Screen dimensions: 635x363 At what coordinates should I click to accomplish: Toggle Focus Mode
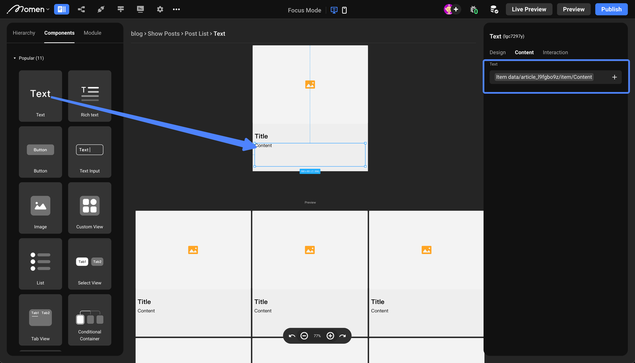tap(305, 10)
